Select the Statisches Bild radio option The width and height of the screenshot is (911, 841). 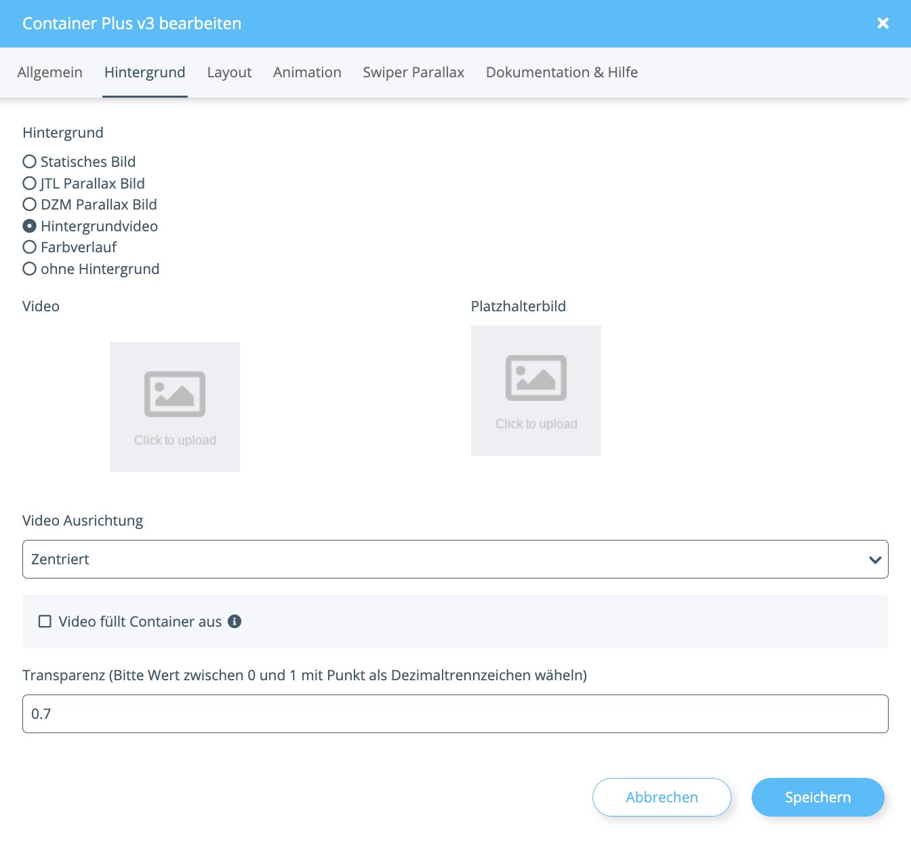pyautogui.click(x=30, y=161)
